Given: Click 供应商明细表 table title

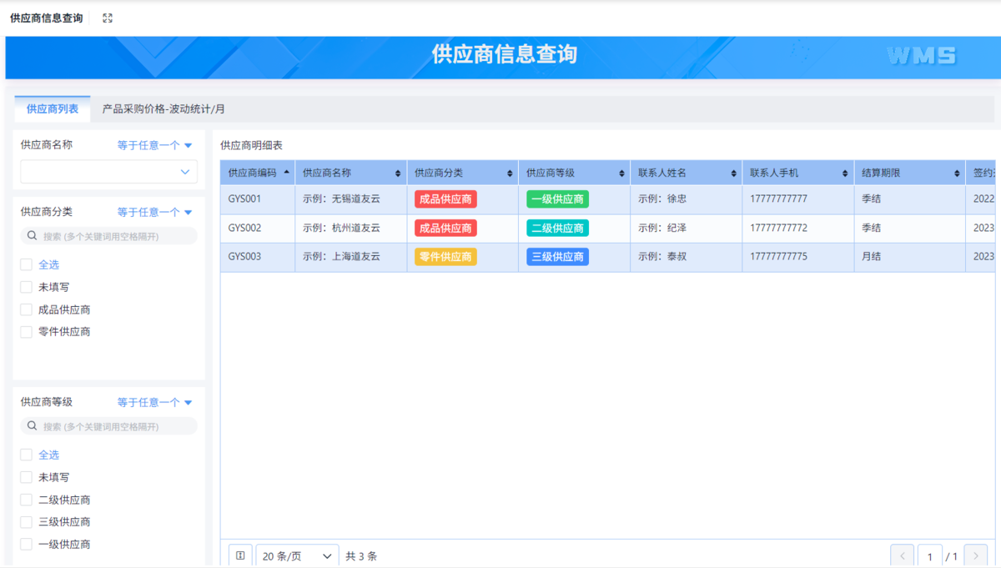Looking at the screenshot, I should coord(251,146).
